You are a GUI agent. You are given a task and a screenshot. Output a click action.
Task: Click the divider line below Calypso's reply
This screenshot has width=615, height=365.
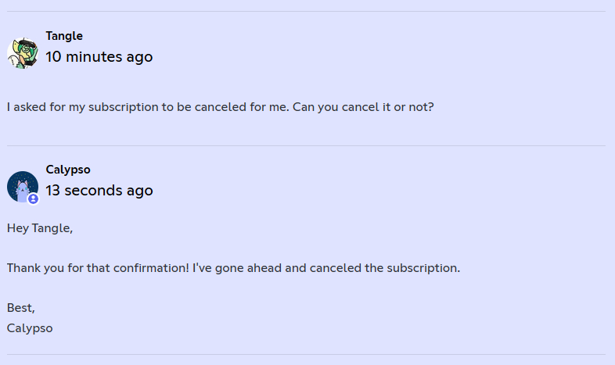pos(306,354)
